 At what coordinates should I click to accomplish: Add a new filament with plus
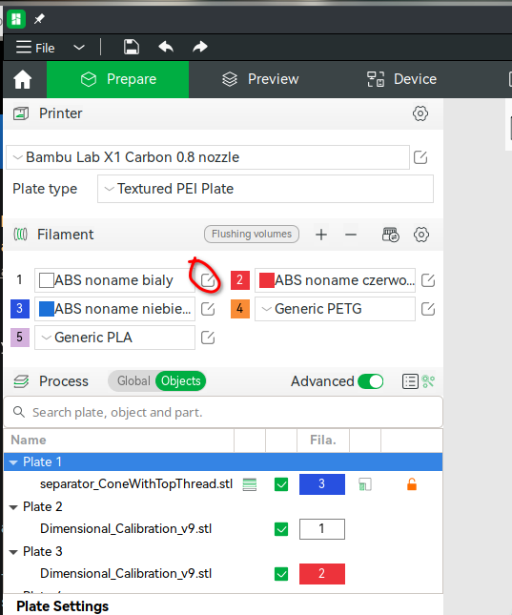click(x=321, y=235)
